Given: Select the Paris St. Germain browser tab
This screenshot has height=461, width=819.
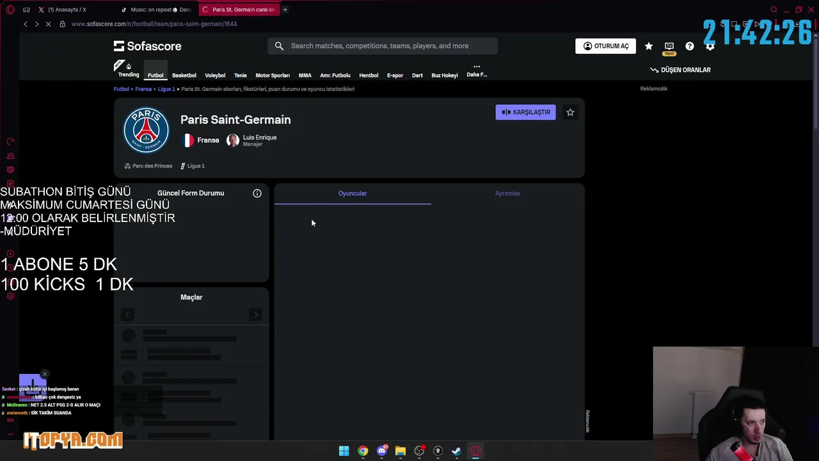Looking at the screenshot, I should [238, 10].
